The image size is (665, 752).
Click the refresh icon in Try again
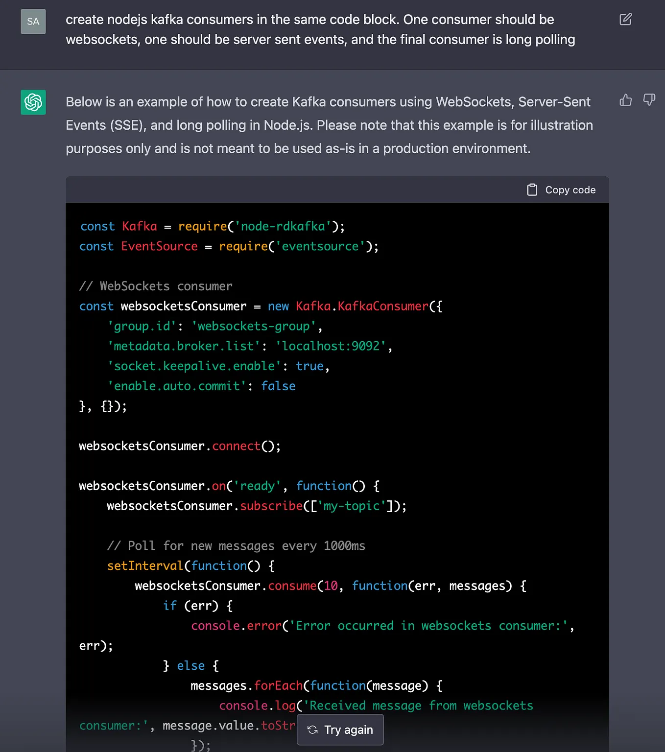[x=312, y=730]
